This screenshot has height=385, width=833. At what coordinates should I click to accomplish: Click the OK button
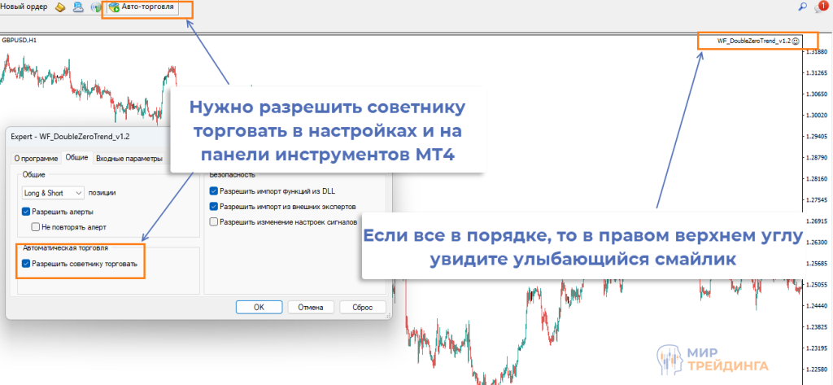coord(259,308)
